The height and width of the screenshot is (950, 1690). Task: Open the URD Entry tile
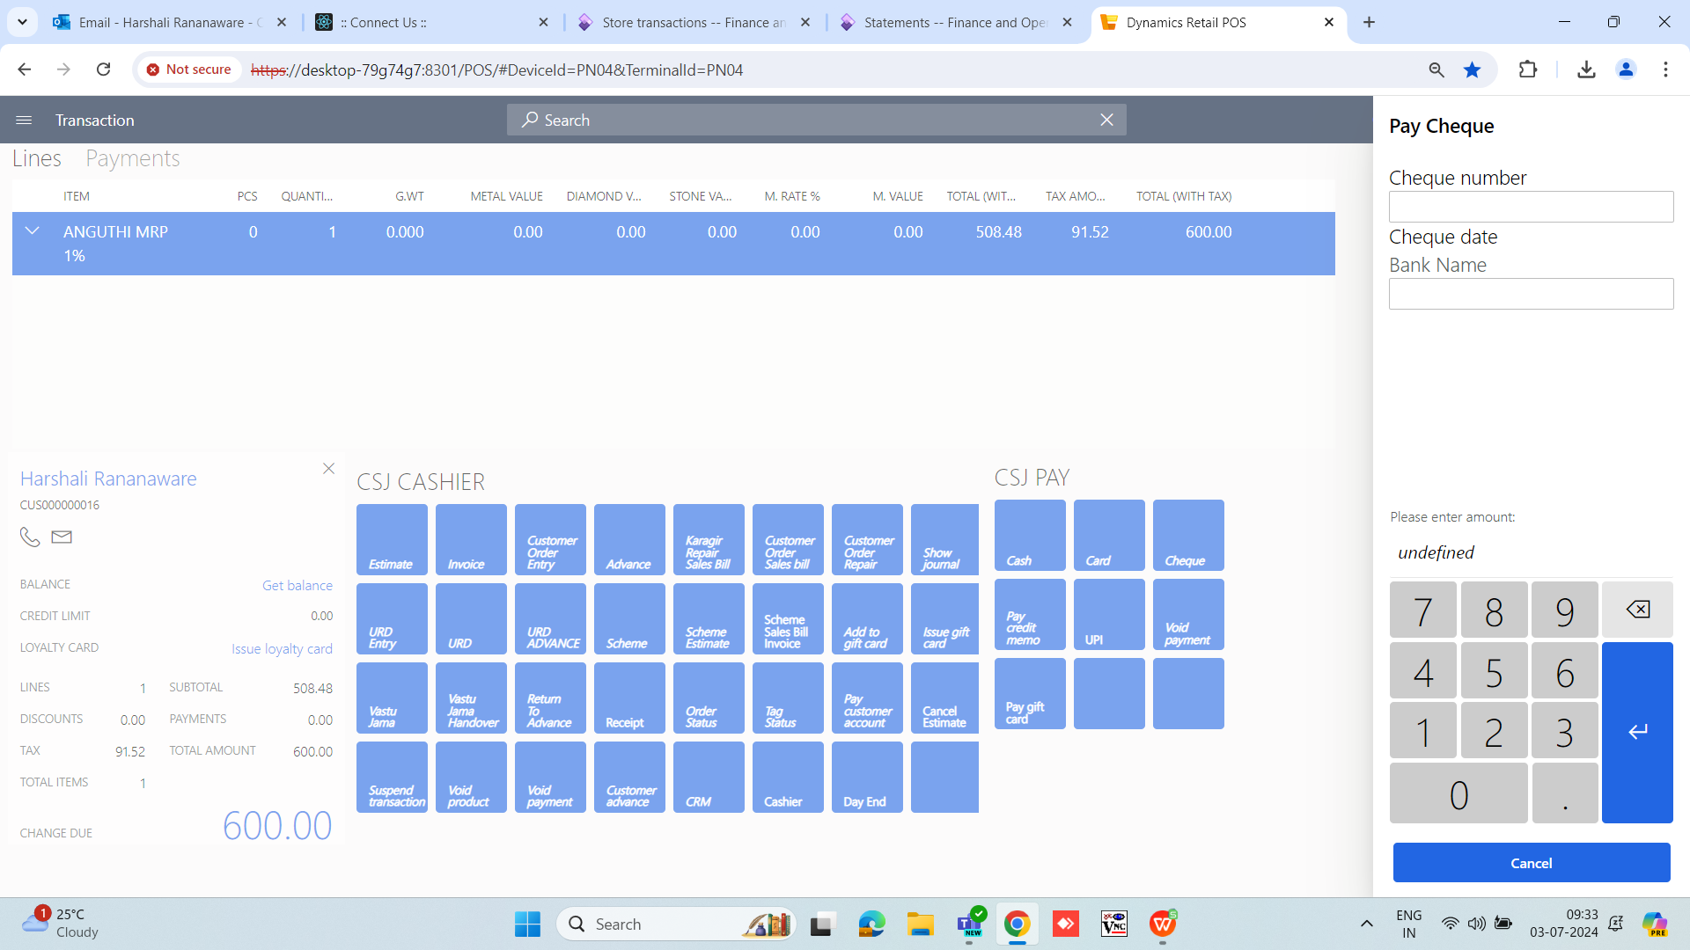(x=392, y=618)
